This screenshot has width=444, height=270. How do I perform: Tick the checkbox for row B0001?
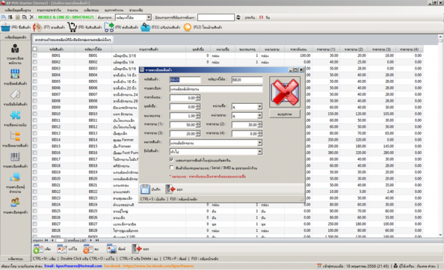35,55
